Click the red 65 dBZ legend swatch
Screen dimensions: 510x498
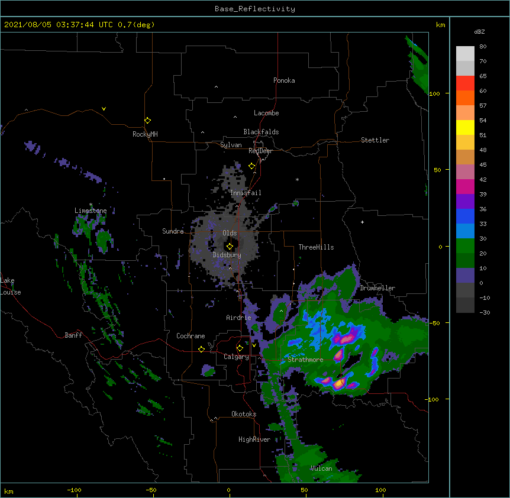tap(465, 83)
